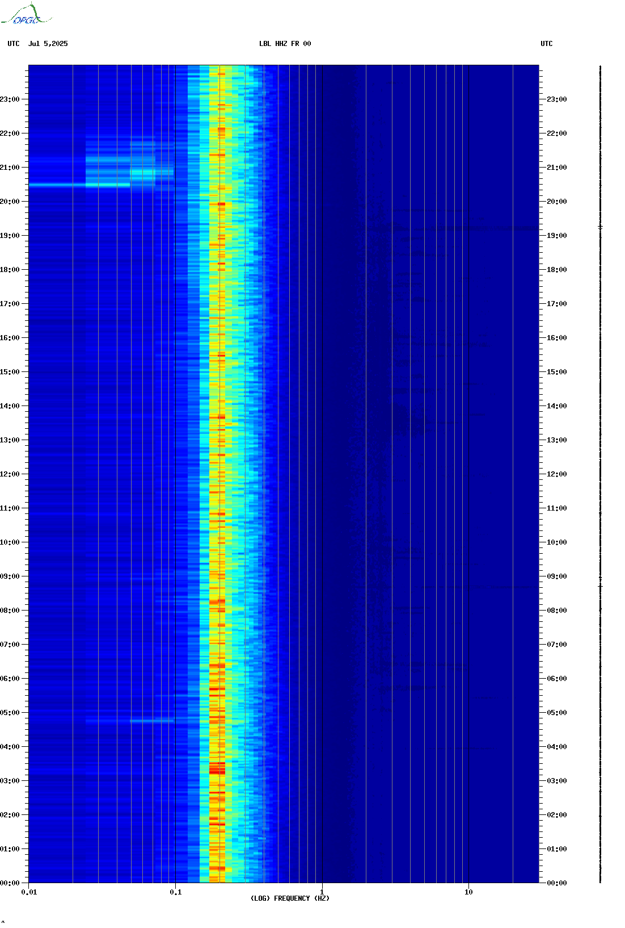Image resolution: width=625 pixels, height=928 pixels.
Task: Click the UTC label beside the date
Action: (14, 44)
